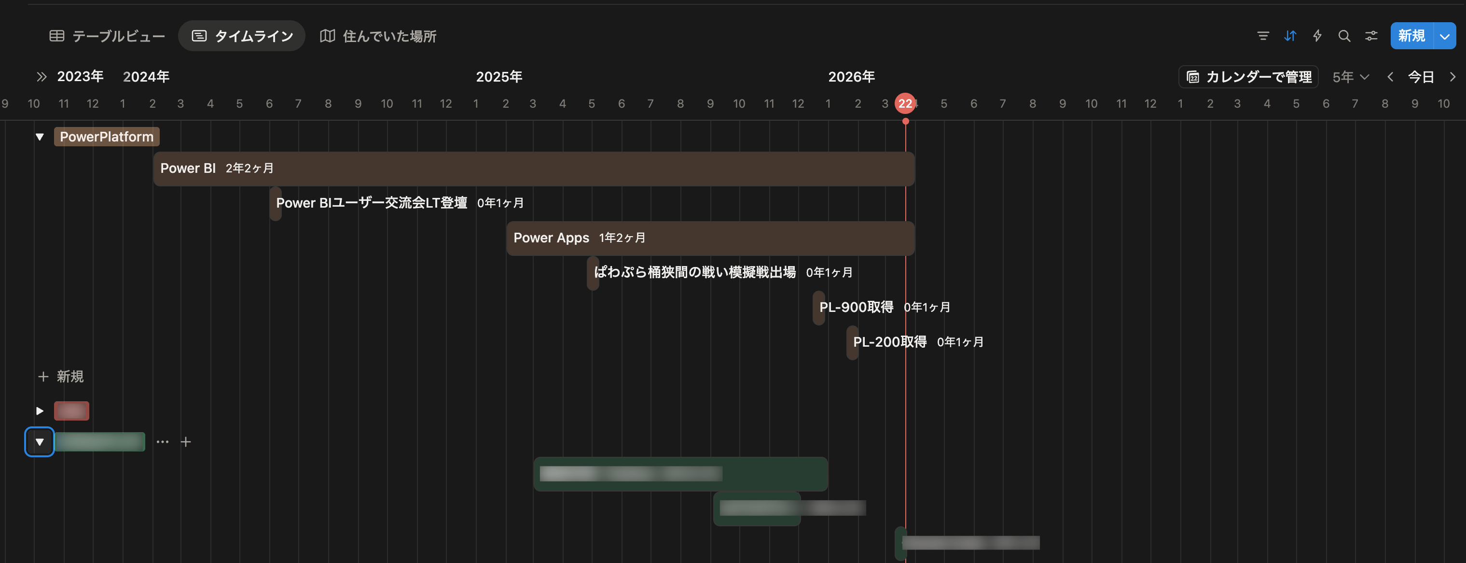Open the three-dots menu for the green group
1466x563 pixels.
pyautogui.click(x=163, y=442)
